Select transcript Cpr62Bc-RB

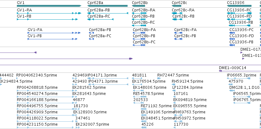coord(183,16)
